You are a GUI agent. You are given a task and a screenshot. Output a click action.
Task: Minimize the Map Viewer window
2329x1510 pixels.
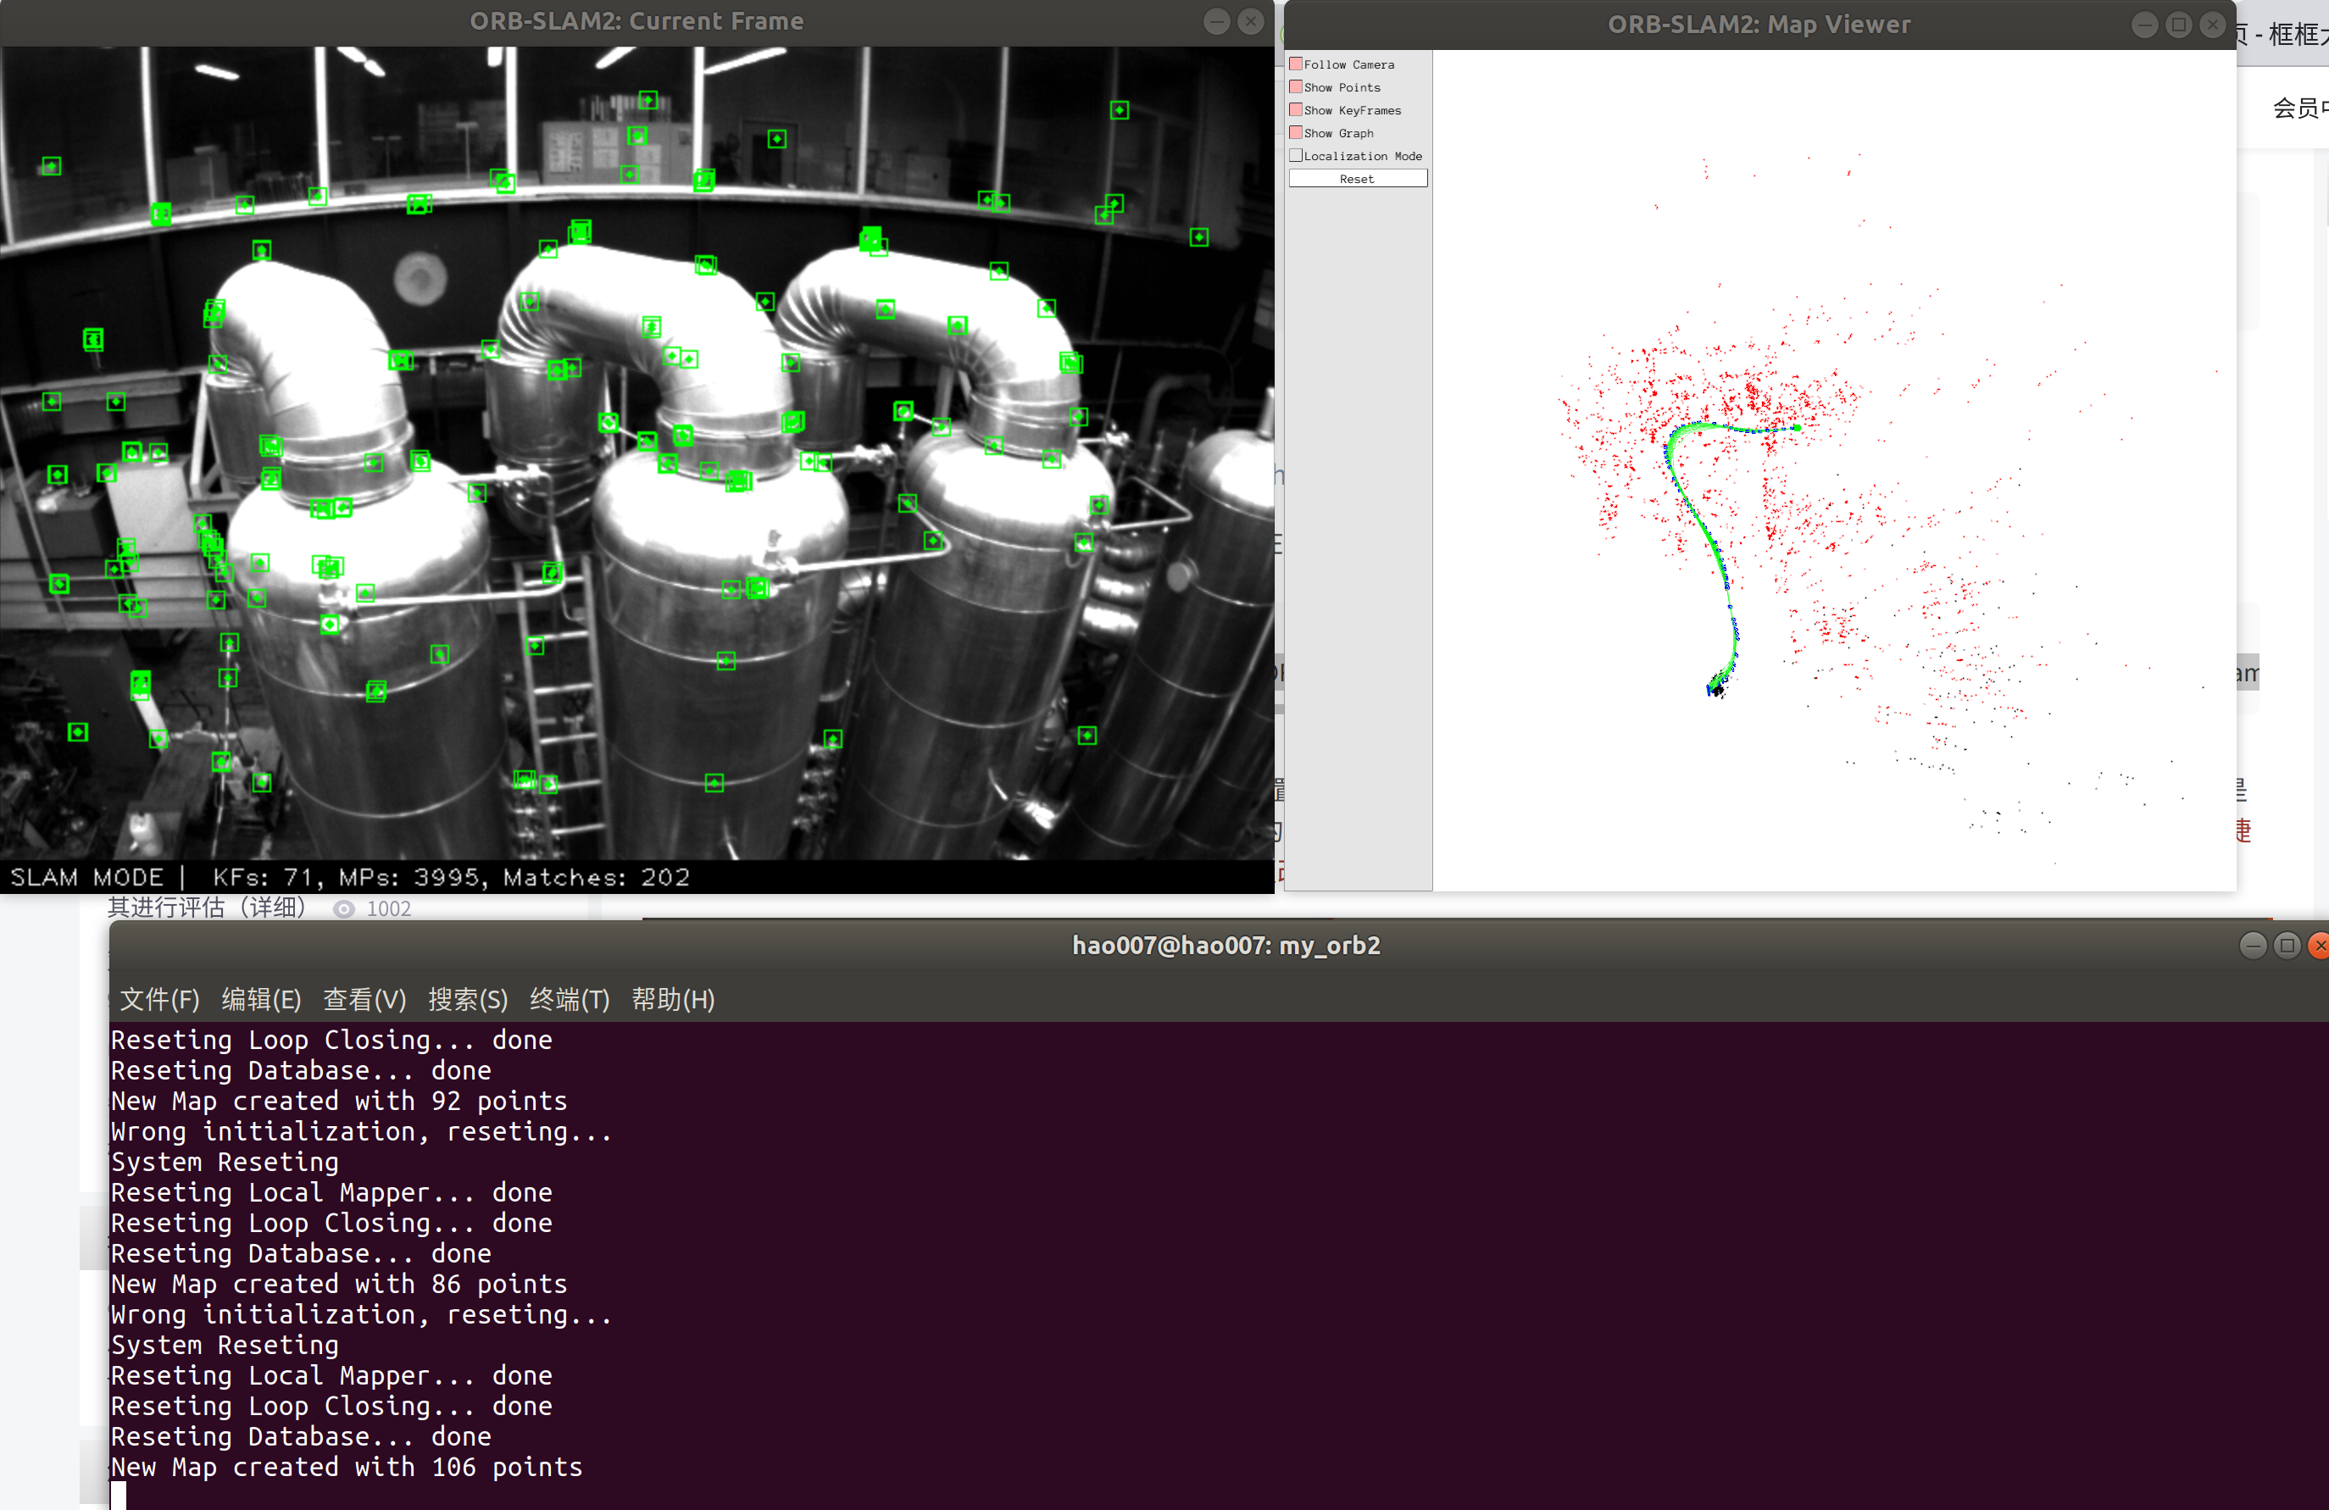[2144, 25]
